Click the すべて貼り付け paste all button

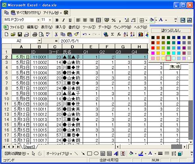[26, 13]
